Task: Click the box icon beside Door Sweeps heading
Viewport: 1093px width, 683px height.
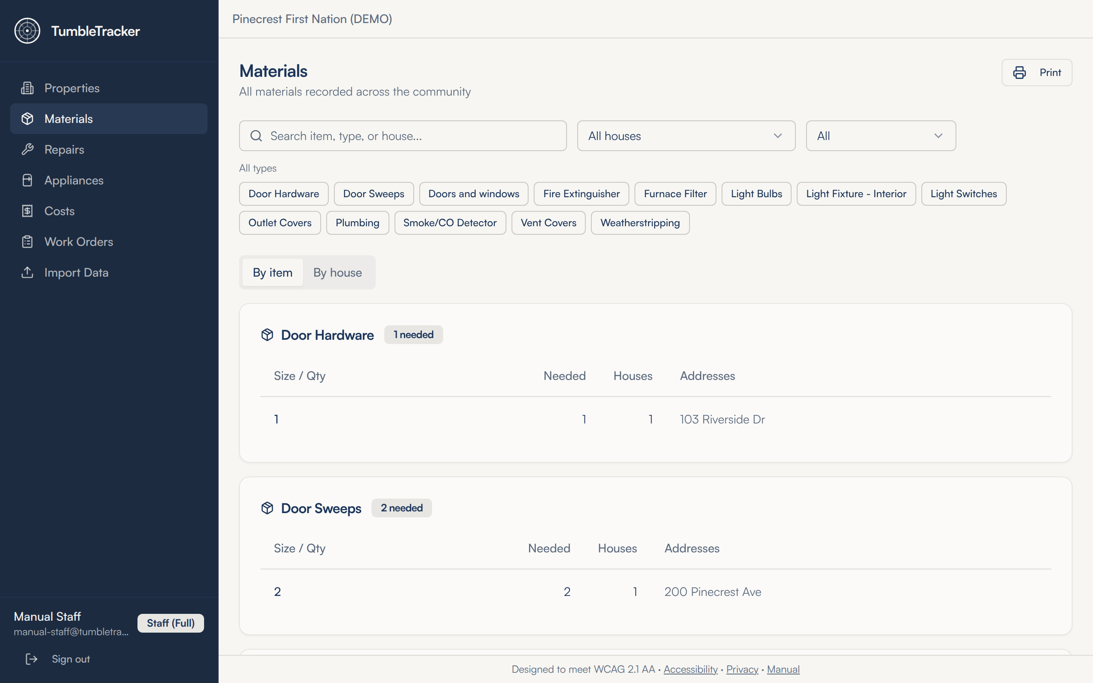Action: click(267, 508)
